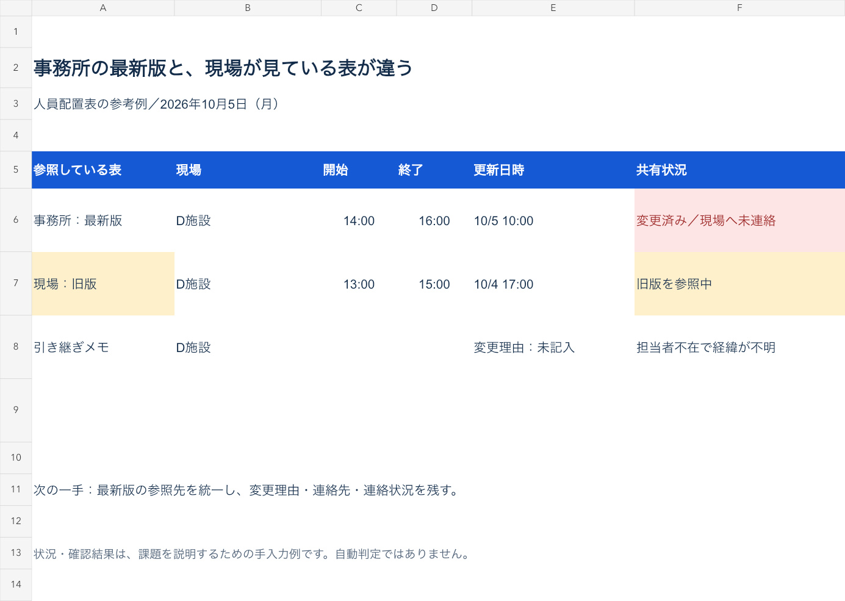Select the 現場：旧版 cell
845x601 pixels.
(103, 284)
